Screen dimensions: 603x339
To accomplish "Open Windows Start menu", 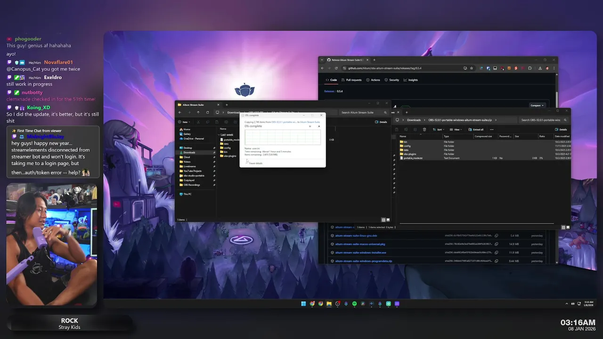I will 303,304.
